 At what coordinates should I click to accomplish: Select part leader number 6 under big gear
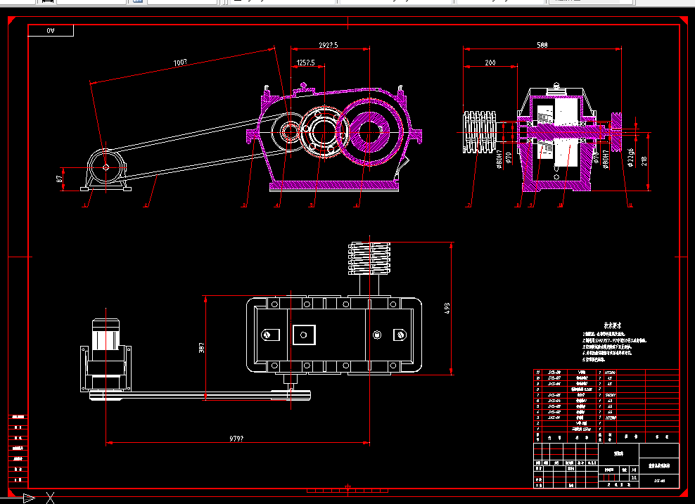tap(357, 205)
